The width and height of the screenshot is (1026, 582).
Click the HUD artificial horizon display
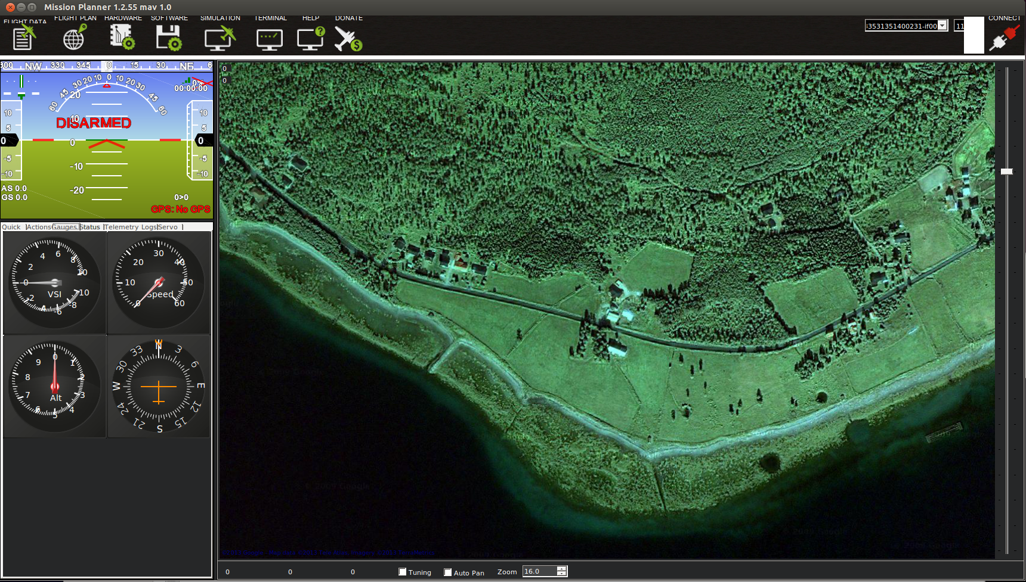[x=107, y=140]
